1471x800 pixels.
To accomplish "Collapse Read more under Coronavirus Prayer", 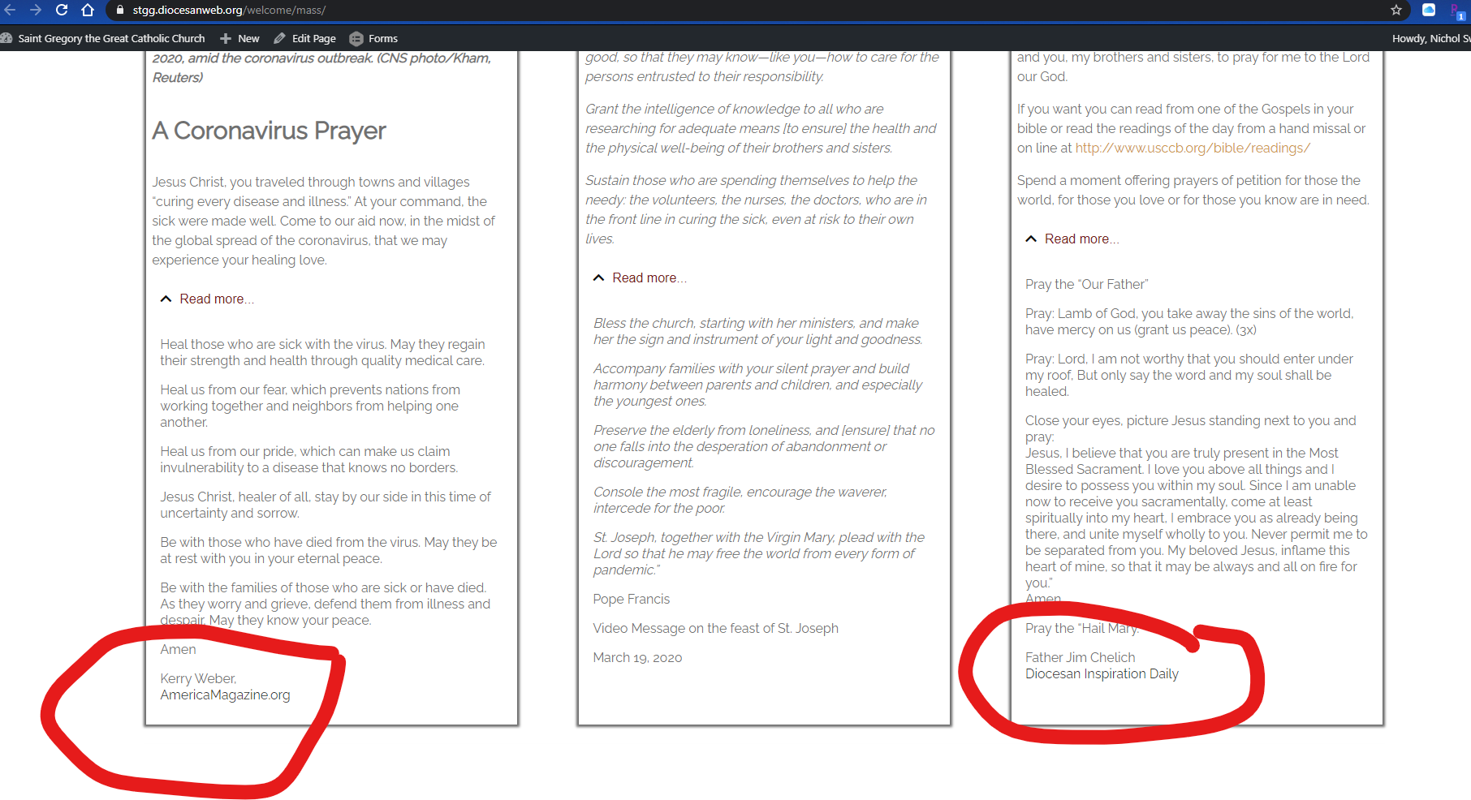I will (208, 299).
